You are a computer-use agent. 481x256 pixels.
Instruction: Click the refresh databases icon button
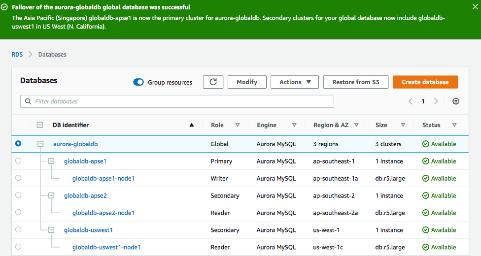(x=213, y=82)
